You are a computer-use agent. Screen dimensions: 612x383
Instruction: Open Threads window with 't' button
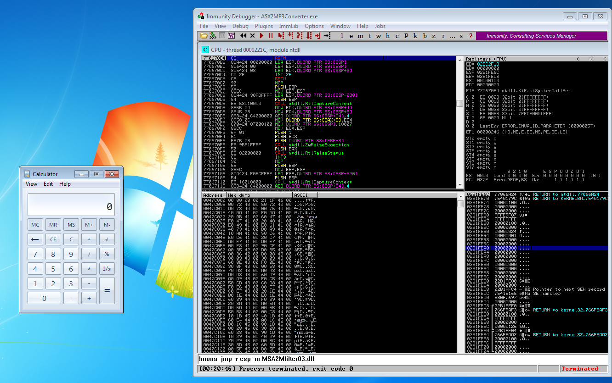pyautogui.click(x=369, y=36)
